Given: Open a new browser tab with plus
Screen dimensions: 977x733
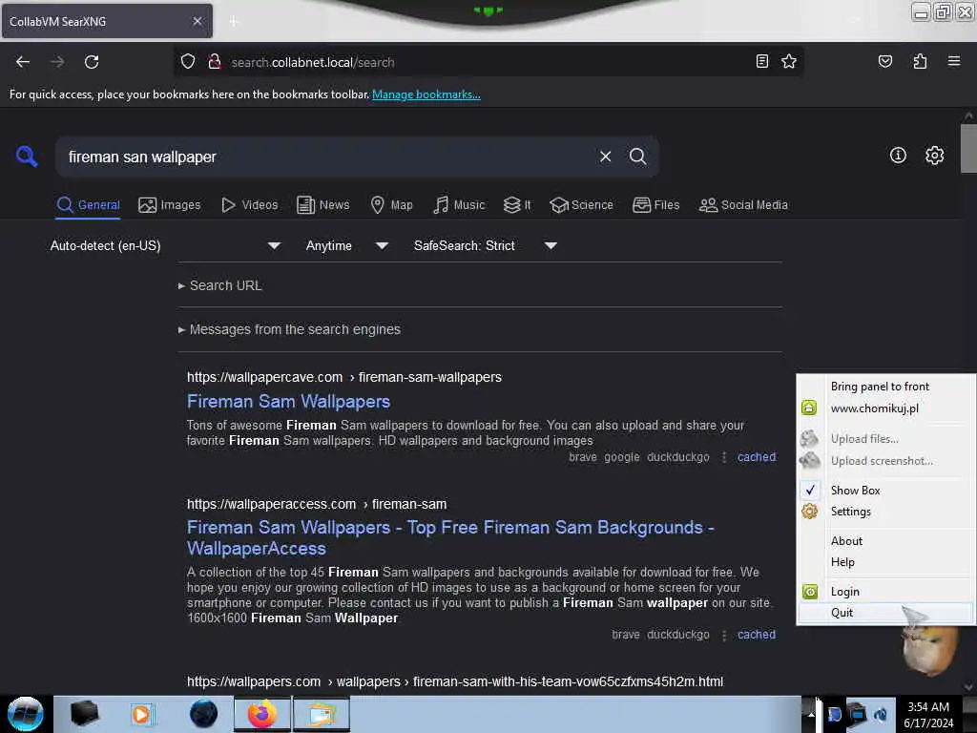Looking at the screenshot, I should point(234,22).
